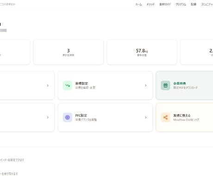Open the コミュニティ nav item

point(207,4)
